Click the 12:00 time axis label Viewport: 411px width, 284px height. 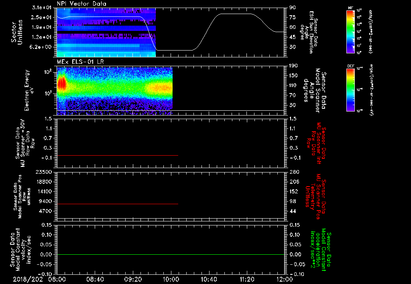point(285,279)
